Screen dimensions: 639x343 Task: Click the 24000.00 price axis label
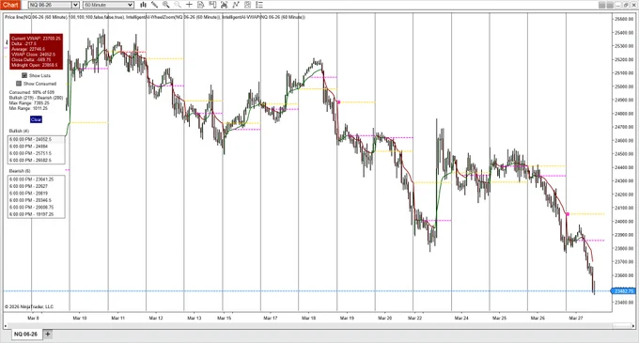tap(624, 222)
